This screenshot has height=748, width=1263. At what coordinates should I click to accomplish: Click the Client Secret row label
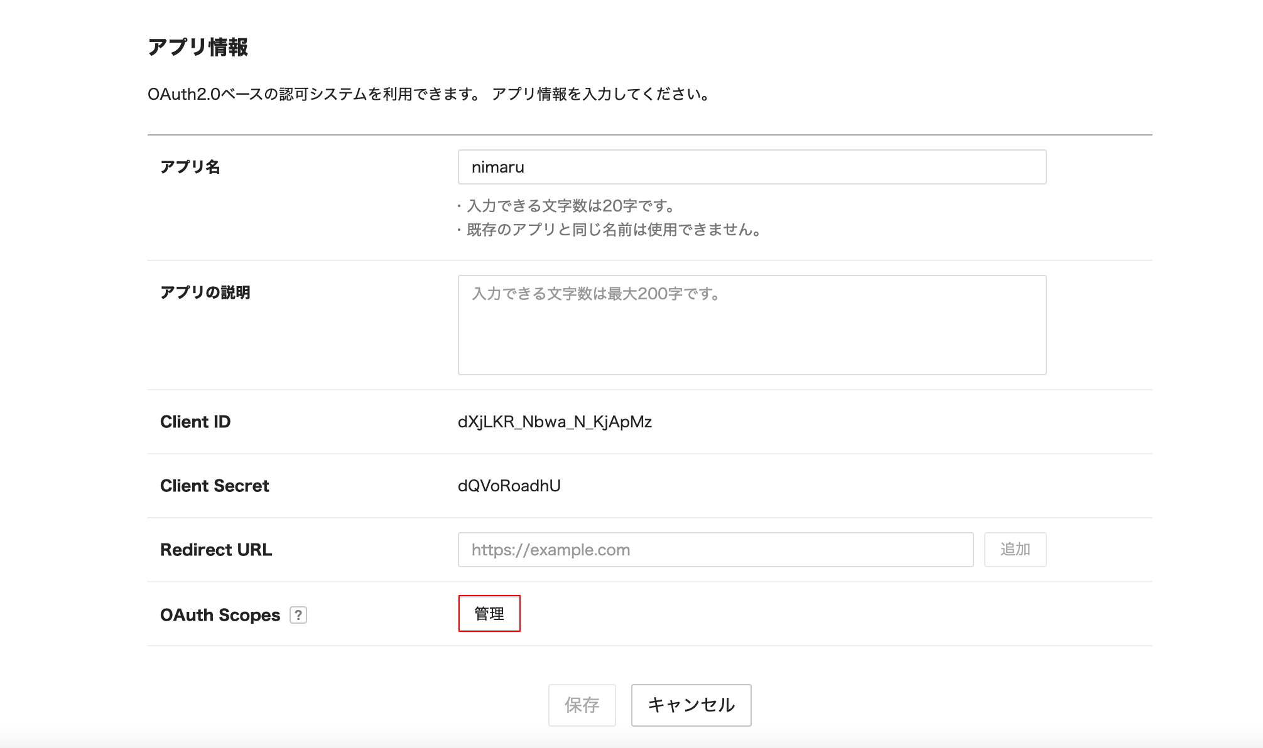pyautogui.click(x=215, y=485)
